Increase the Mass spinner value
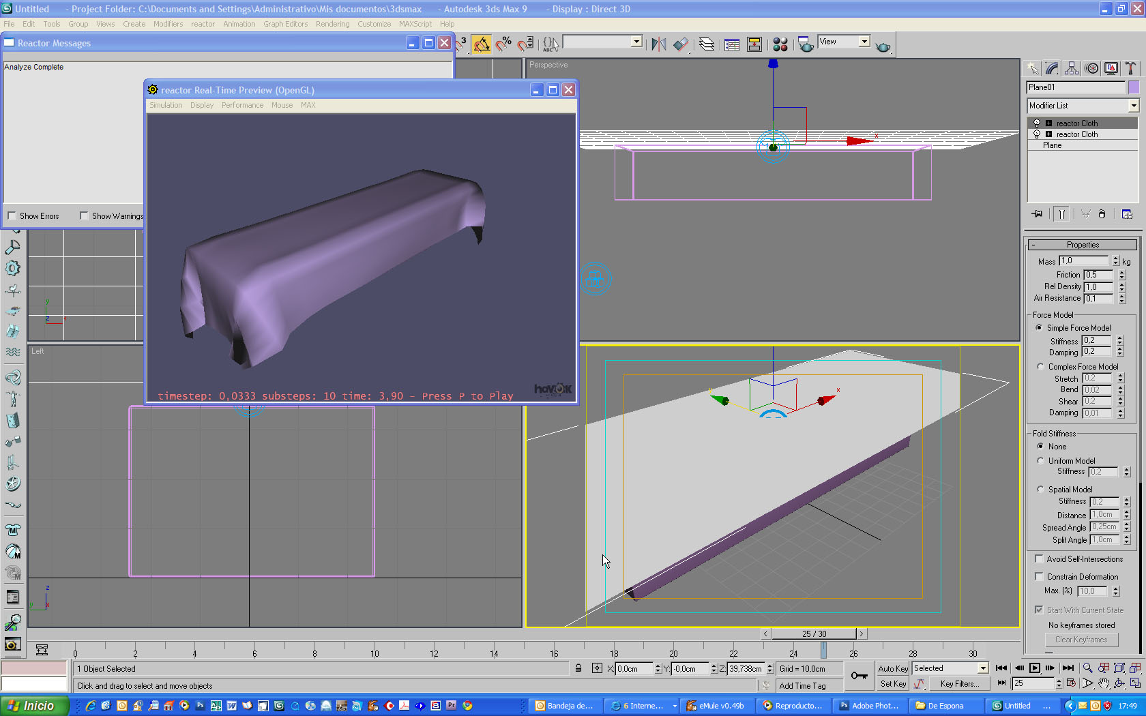Viewport: 1146px width, 716px height. [1116, 258]
